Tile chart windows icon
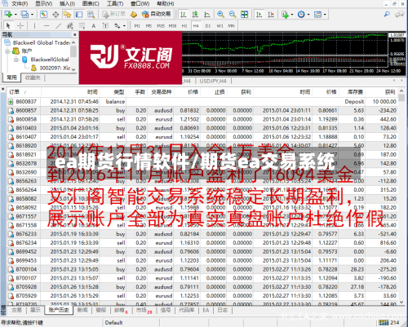The height and width of the screenshot is (327, 408). point(244,14)
